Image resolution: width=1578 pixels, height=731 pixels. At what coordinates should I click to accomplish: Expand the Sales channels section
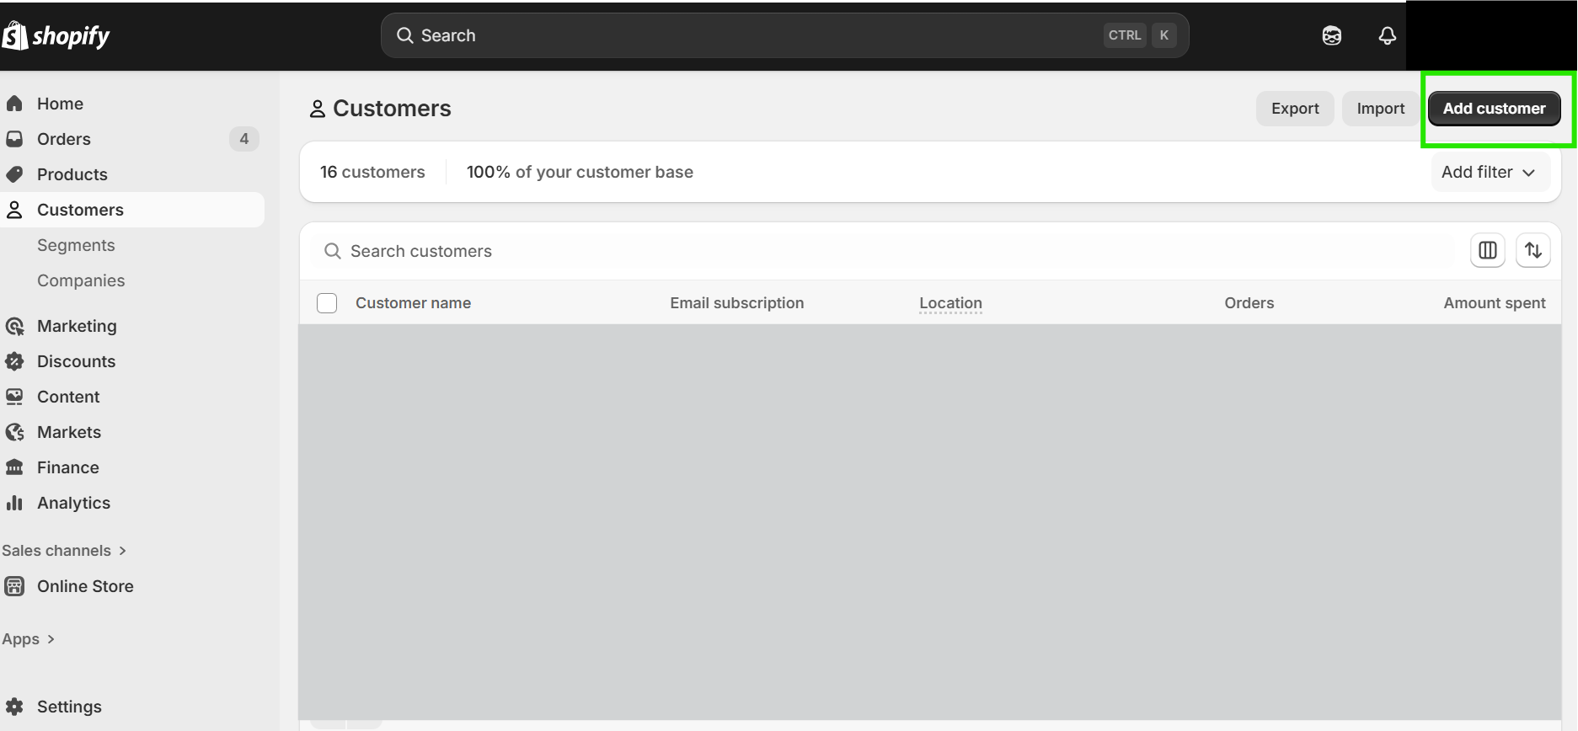click(x=64, y=551)
